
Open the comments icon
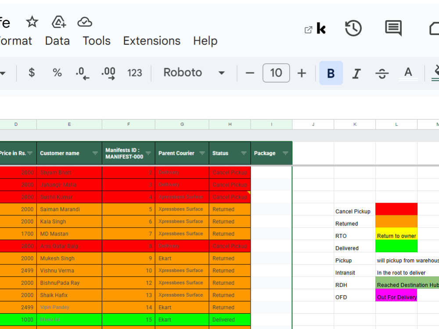(393, 28)
